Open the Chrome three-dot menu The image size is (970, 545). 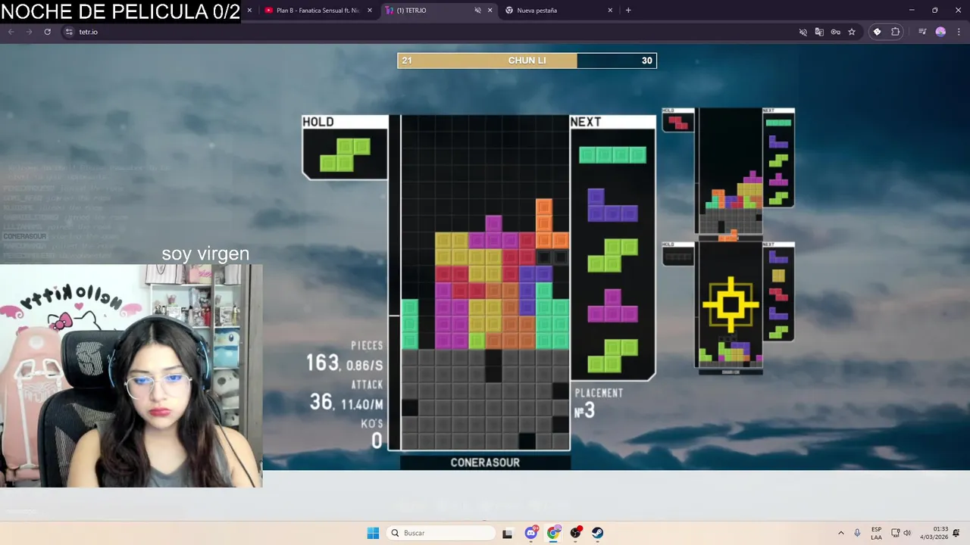[x=958, y=32]
